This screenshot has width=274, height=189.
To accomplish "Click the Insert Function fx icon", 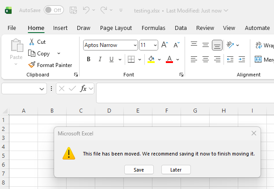I will (83, 88).
